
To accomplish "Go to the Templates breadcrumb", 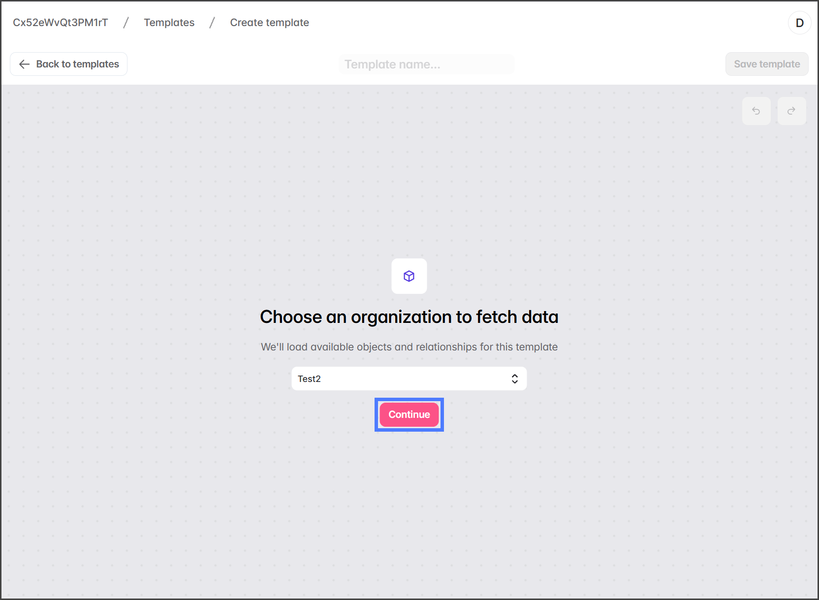I will (x=169, y=23).
